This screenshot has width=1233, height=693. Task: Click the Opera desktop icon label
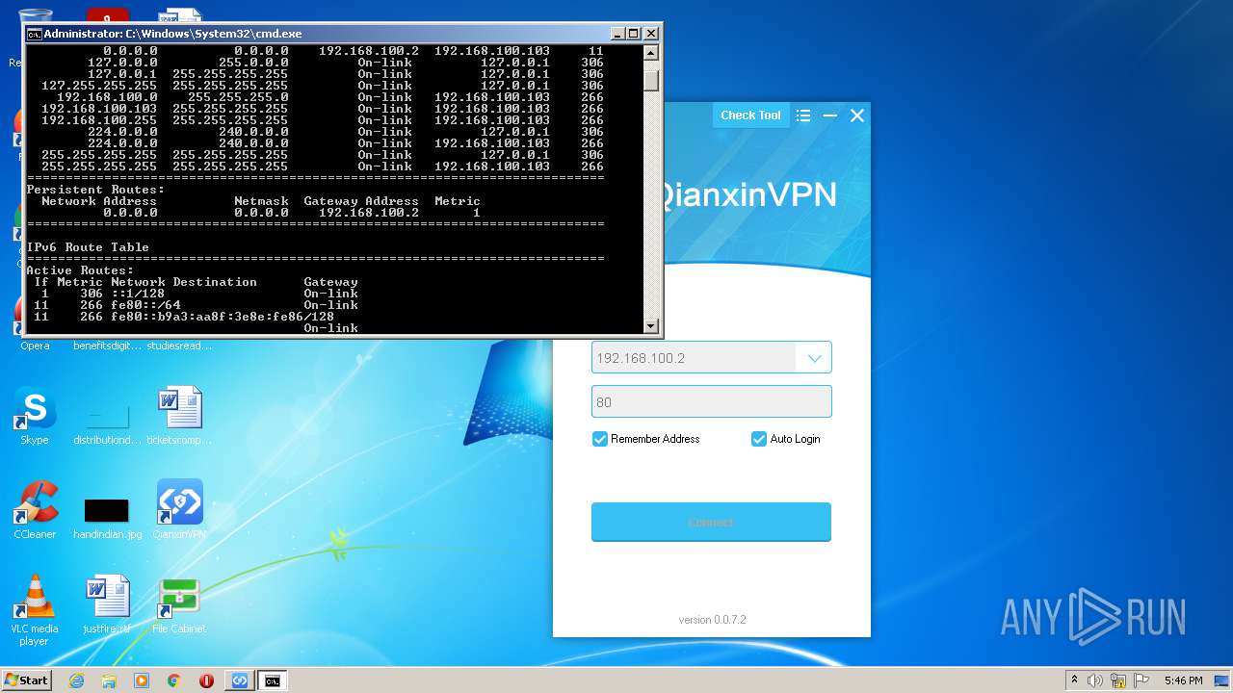click(35, 346)
